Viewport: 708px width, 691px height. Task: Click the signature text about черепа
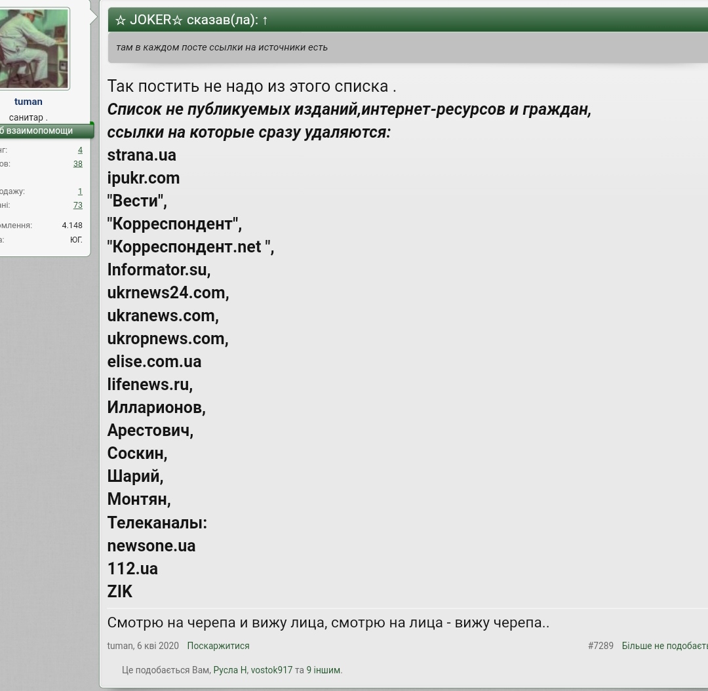(x=328, y=623)
